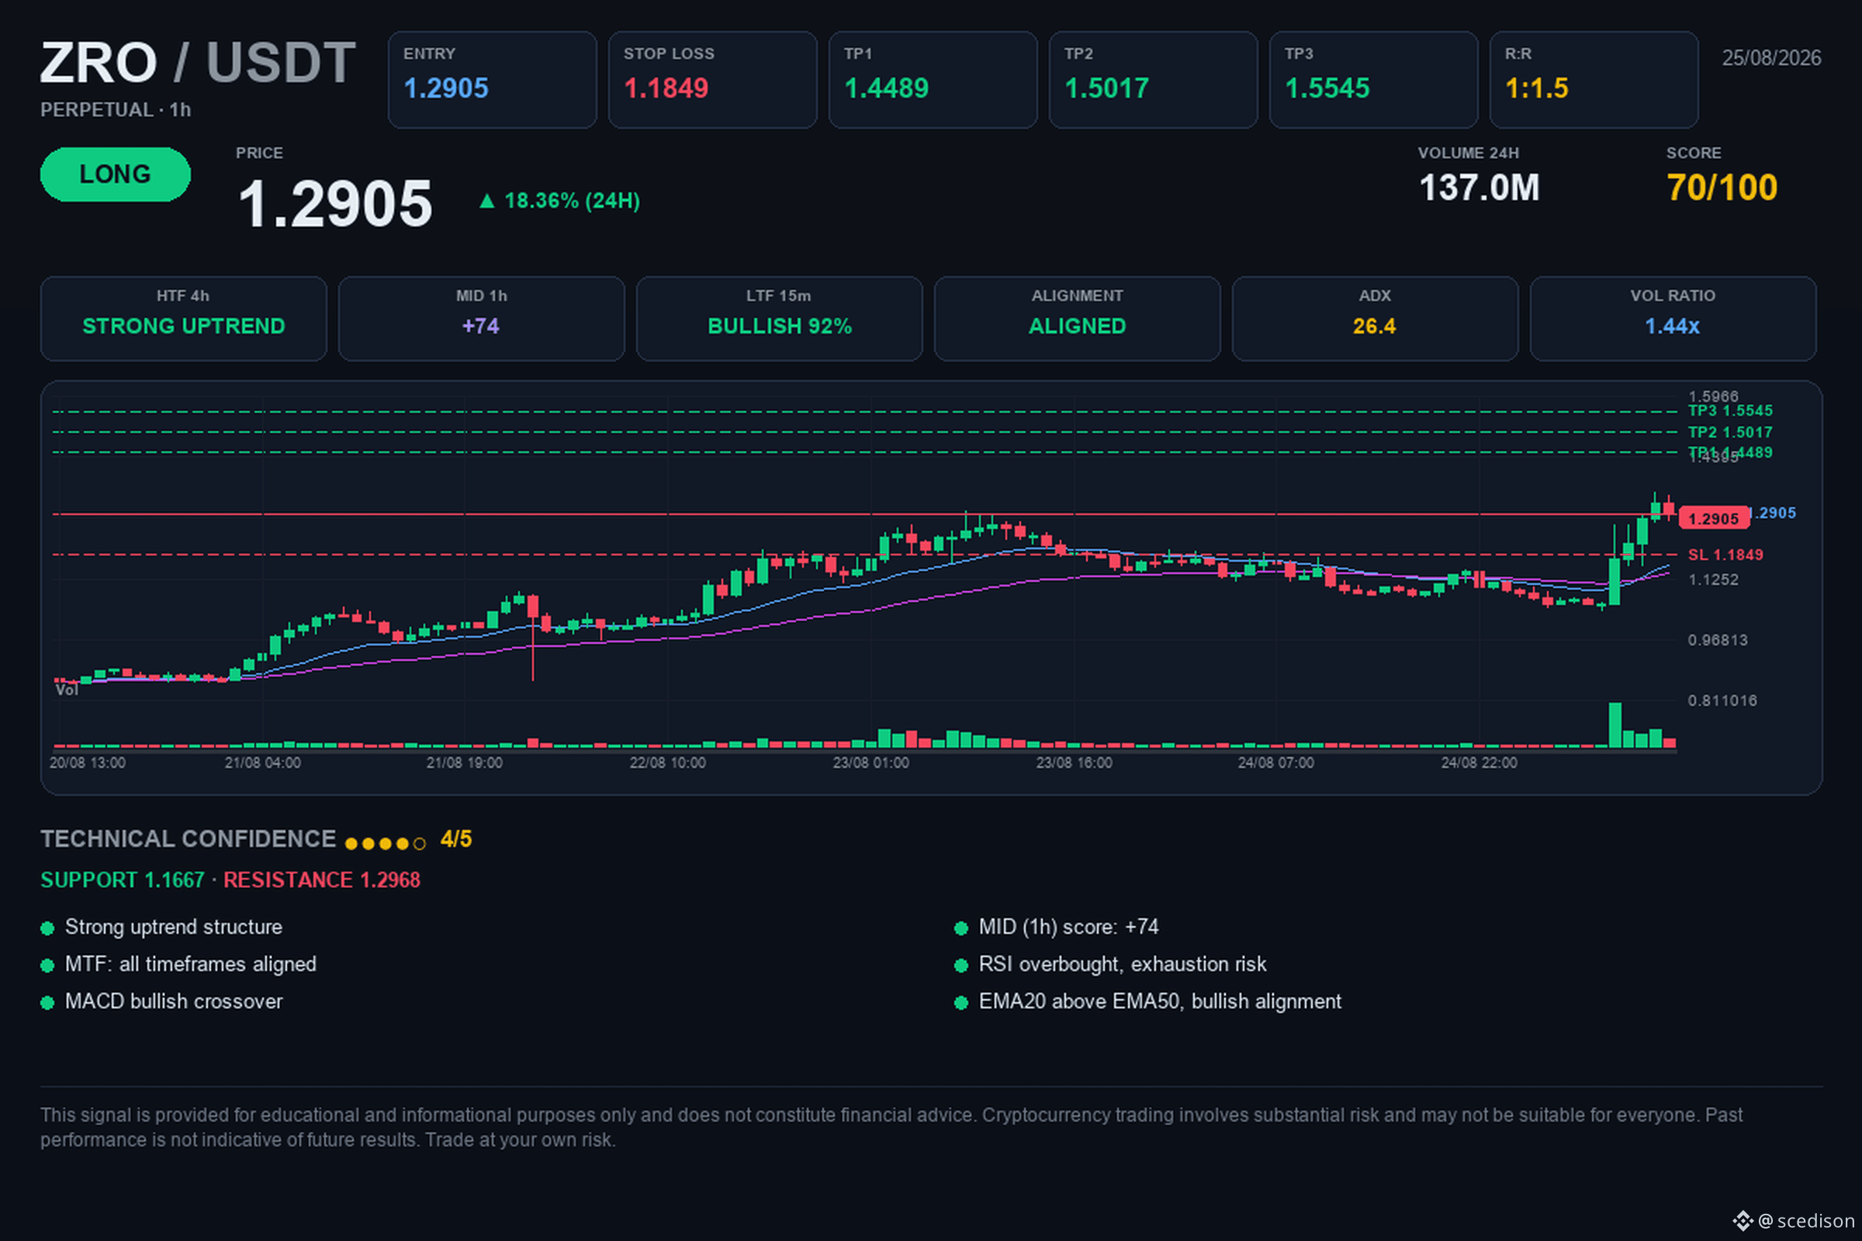Click the disclaimer paragraph at the bottom
The width and height of the screenshot is (1862, 1241).
[891, 1127]
